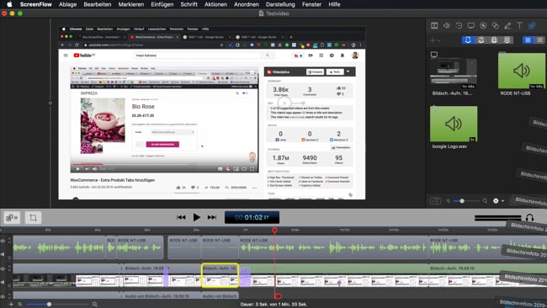Screen dimensions: 547x308
Task: Open the Markieren menu
Action: pos(131,4)
